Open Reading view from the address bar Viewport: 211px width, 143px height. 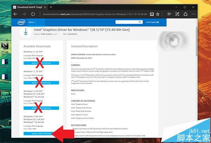click(x=152, y=14)
